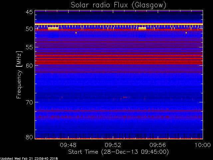Click the 09:56 time tick label

pyautogui.click(x=157, y=145)
